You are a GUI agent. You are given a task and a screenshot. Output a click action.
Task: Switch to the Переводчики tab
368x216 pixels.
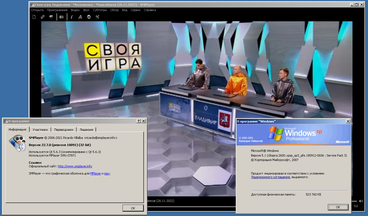click(x=64, y=129)
